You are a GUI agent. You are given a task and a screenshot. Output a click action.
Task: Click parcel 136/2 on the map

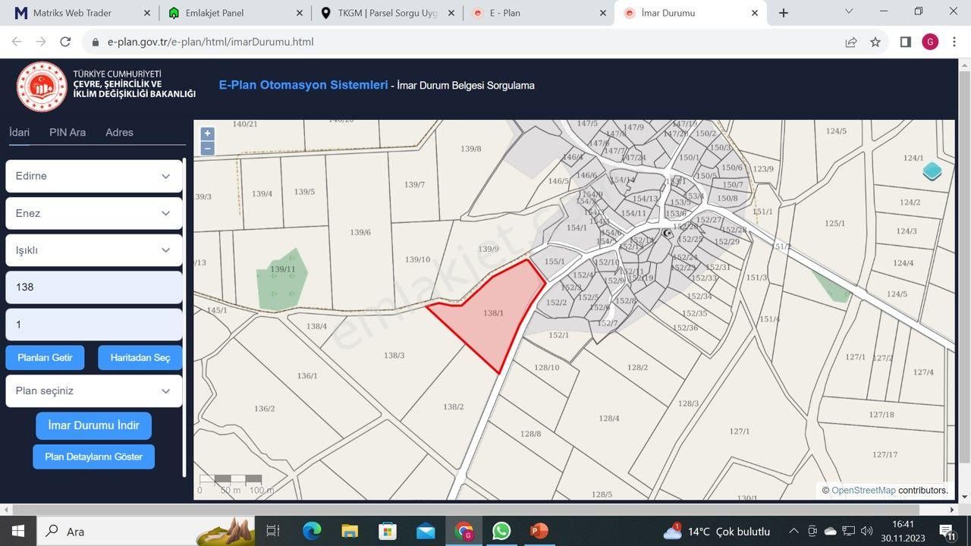[x=264, y=409]
